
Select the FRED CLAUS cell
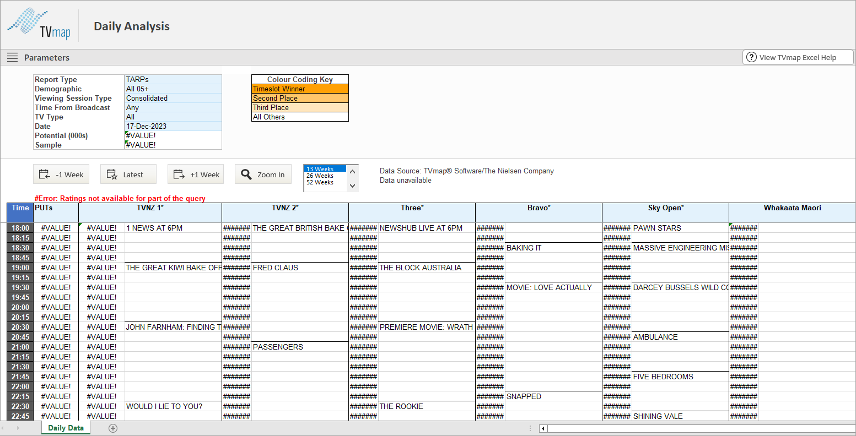coord(300,268)
